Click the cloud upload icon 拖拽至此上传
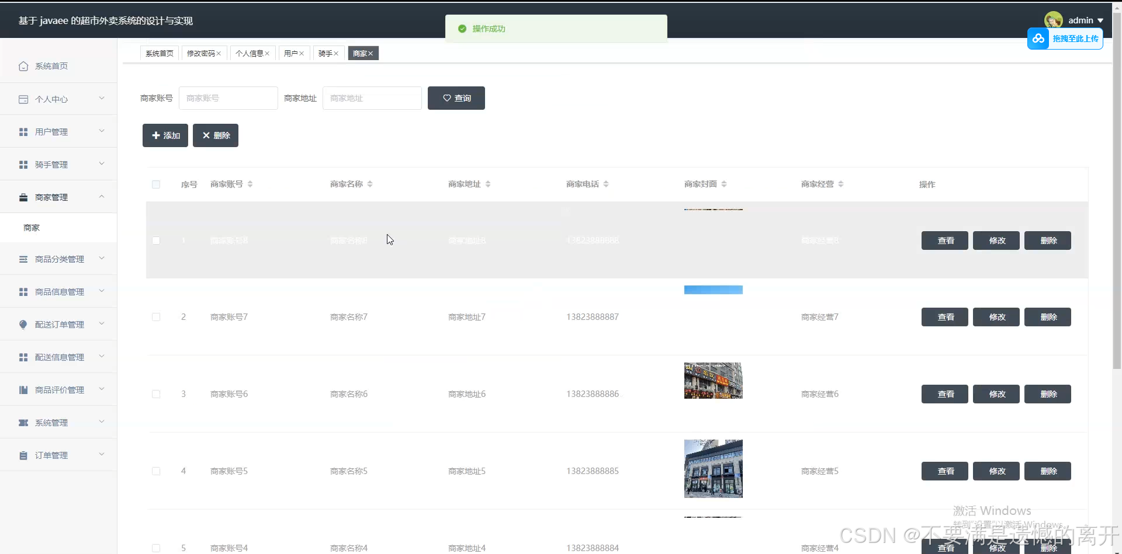 click(1038, 39)
